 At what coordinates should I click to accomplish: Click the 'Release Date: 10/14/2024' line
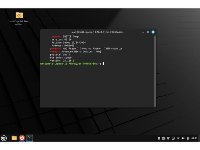tap(69, 43)
